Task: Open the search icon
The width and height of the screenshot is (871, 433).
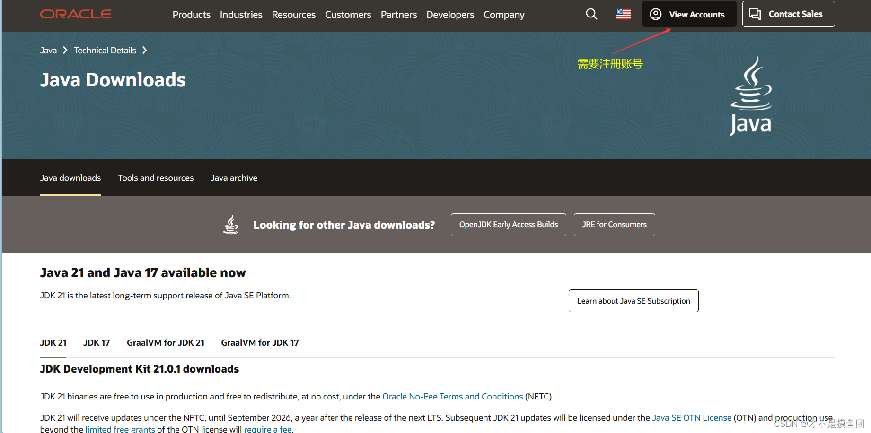Action: (x=591, y=14)
